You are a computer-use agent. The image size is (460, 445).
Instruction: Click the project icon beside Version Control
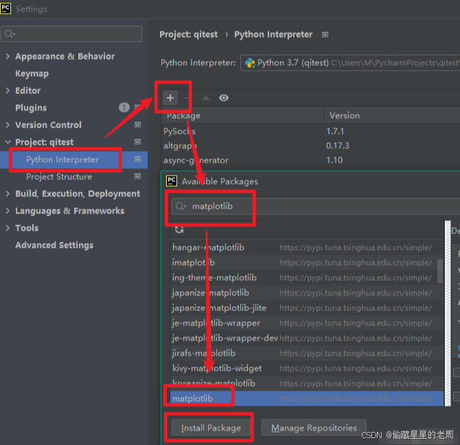(x=137, y=125)
